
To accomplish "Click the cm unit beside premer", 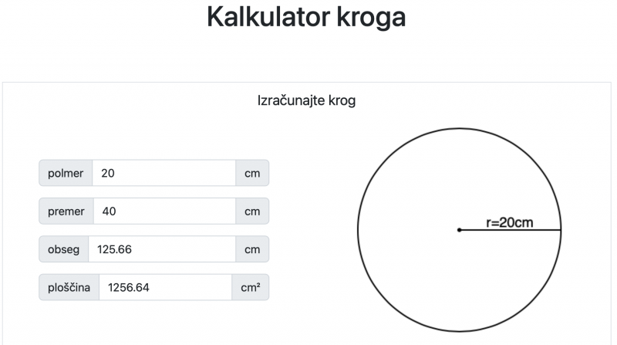I will [252, 211].
